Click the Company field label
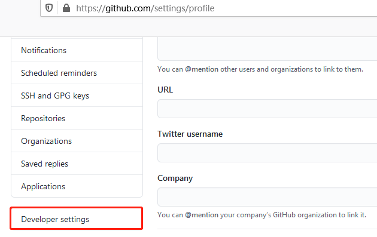 [x=175, y=178]
